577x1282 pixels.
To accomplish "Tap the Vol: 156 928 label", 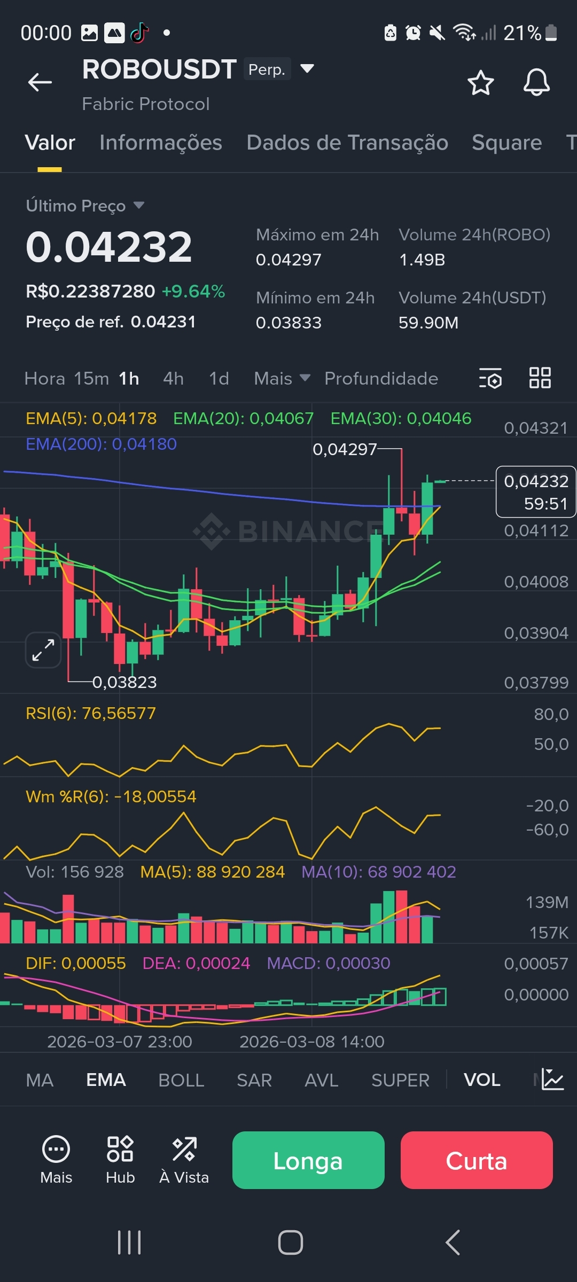I will click(75, 872).
